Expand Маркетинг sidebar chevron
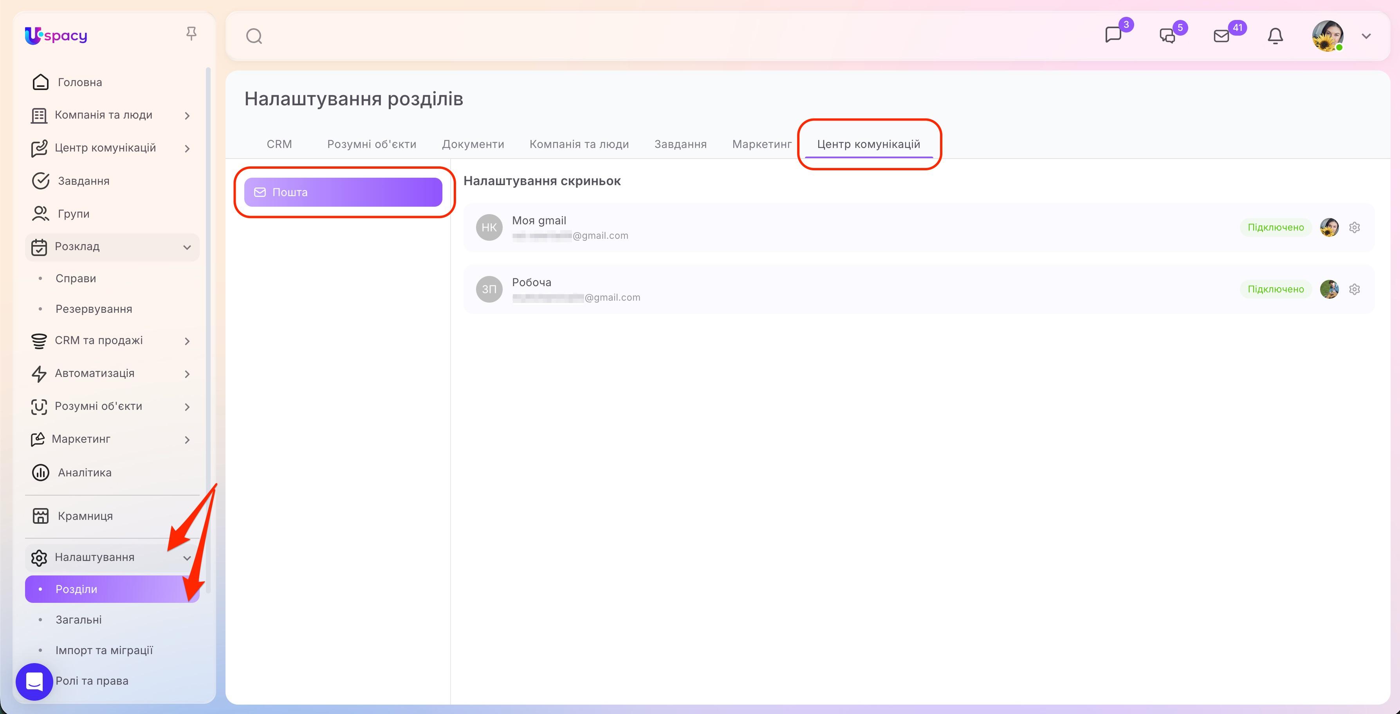Viewport: 1400px width, 714px height. point(187,440)
